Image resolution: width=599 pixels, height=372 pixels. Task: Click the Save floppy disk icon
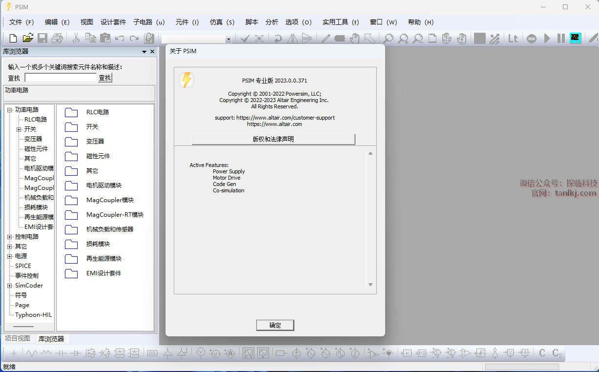[x=42, y=38]
